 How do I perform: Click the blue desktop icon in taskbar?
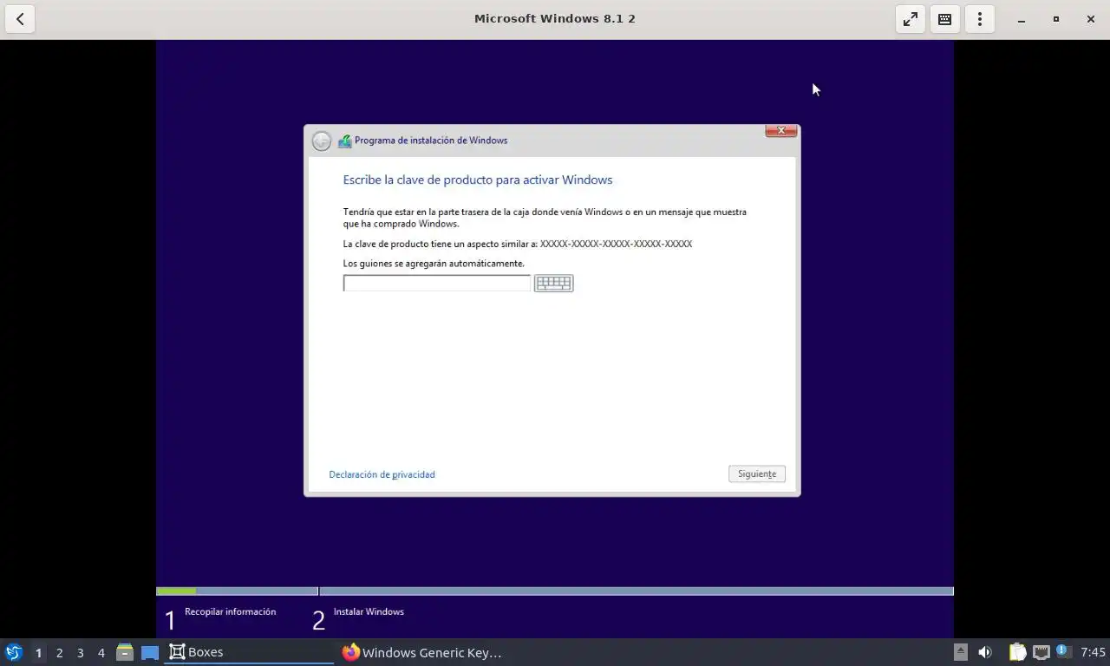(150, 652)
